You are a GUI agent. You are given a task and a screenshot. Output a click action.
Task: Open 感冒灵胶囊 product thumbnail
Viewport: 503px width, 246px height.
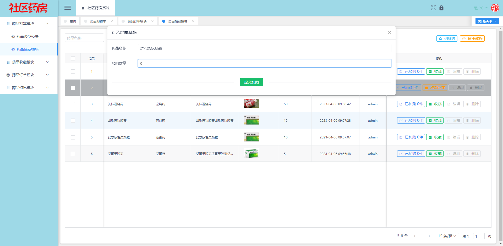tap(251, 153)
